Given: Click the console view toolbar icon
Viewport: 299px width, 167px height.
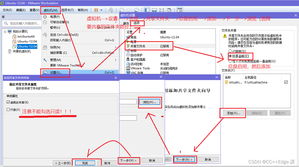Looking at the screenshot, I should (x=180, y=10).
